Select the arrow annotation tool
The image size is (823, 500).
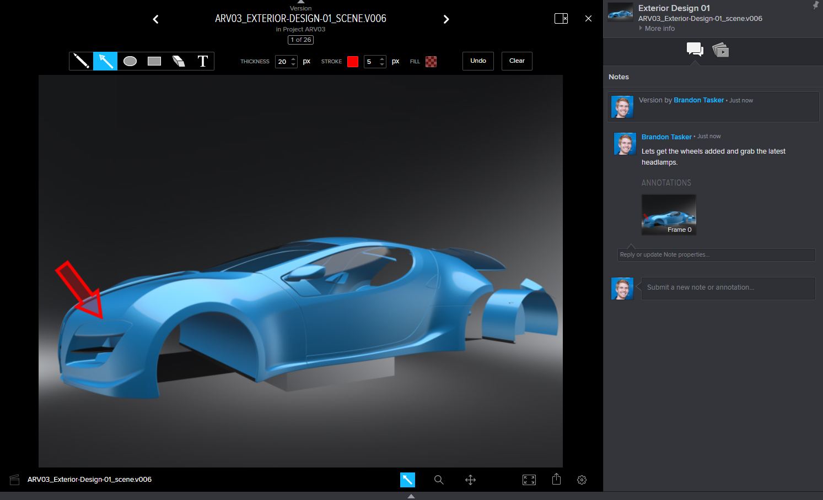point(105,61)
